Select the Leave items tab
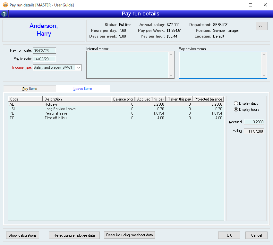Viewport: 273px width, 245px height. tap(83, 89)
